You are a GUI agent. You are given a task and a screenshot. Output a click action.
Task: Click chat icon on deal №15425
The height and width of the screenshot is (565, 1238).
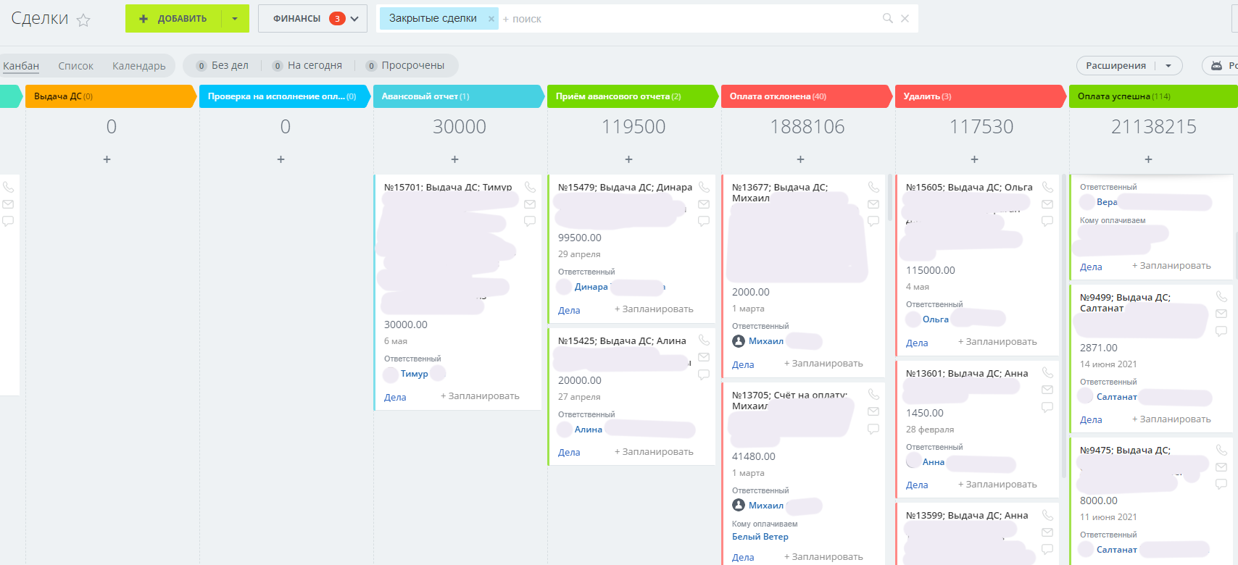704,374
